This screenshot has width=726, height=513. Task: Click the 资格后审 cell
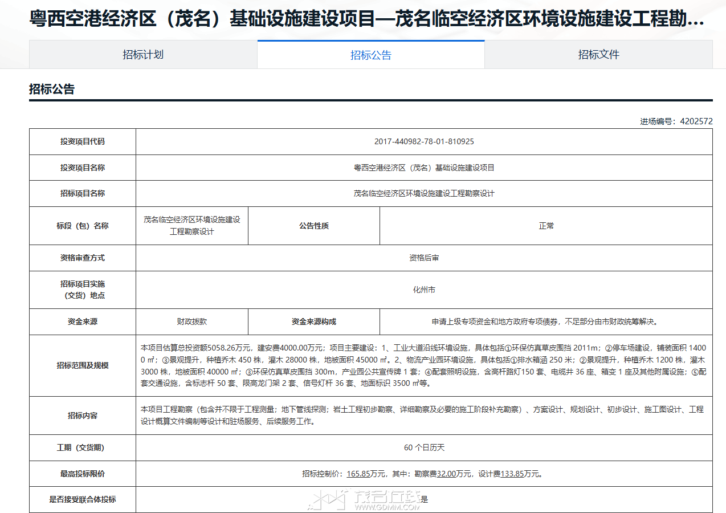(x=424, y=258)
